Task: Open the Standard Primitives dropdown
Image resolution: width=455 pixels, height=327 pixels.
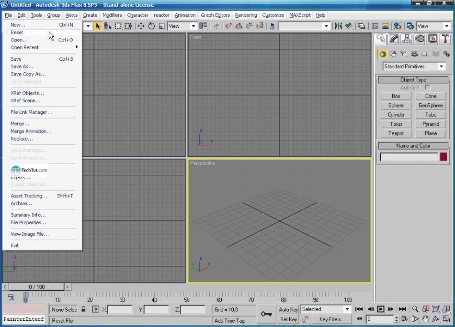Action: pos(414,66)
